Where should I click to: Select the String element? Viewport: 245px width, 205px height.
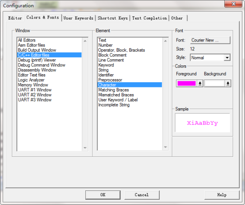pos(130,70)
